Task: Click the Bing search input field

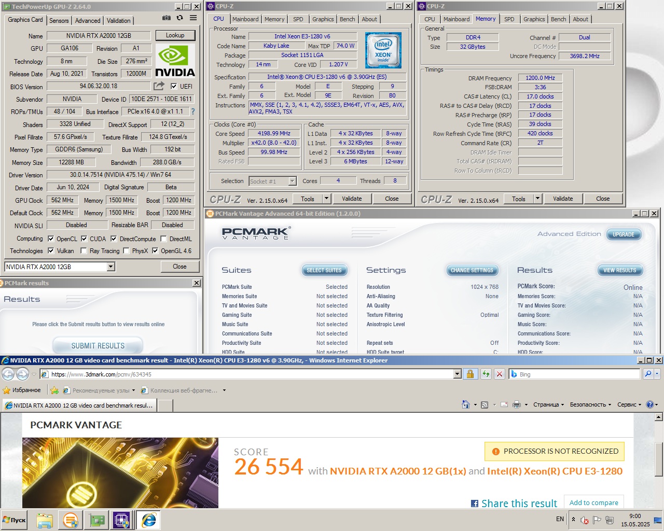Action: coord(575,374)
